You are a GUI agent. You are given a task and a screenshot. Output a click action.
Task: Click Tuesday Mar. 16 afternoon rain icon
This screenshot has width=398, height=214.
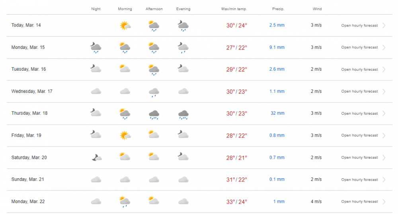[x=154, y=70]
